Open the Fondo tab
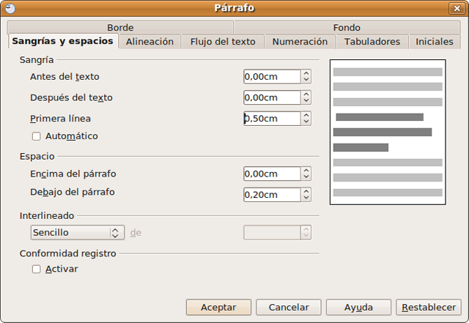 (347, 28)
